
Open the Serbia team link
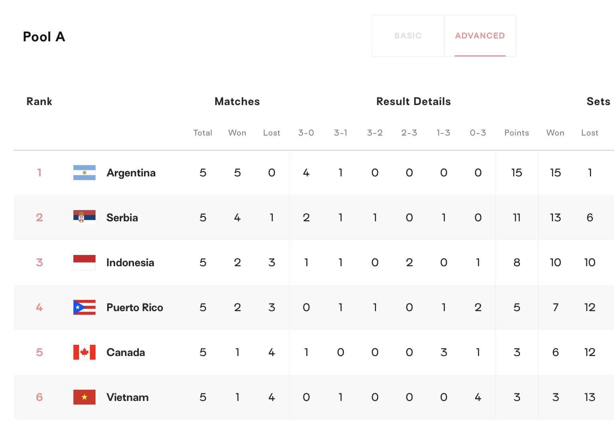tap(122, 218)
